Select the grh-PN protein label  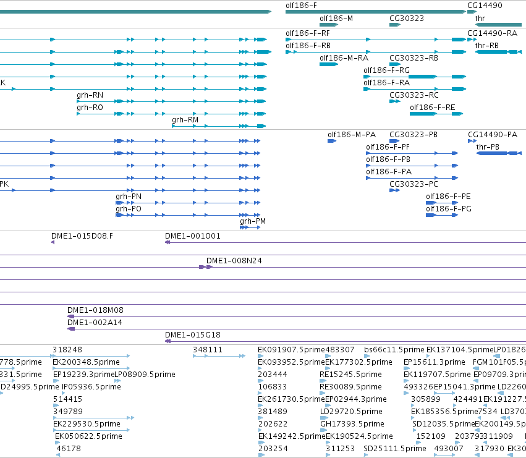point(129,197)
